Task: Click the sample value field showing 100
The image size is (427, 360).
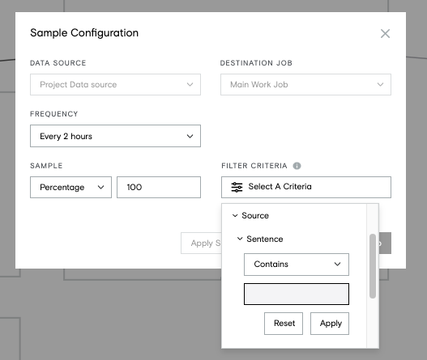Action: tap(159, 188)
